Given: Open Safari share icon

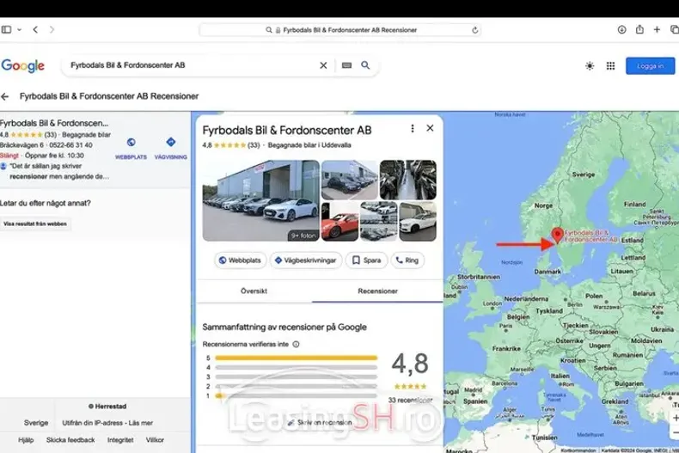Looking at the screenshot, I should (639, 29).
